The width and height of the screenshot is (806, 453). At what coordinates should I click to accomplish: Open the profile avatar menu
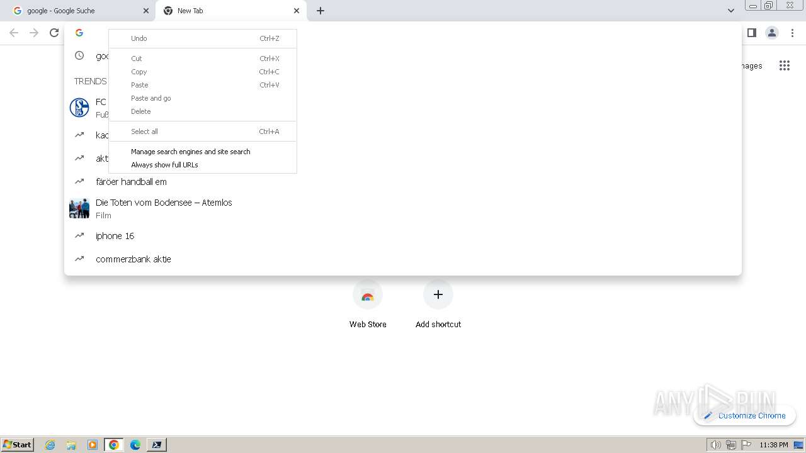(x=772, y=33)
